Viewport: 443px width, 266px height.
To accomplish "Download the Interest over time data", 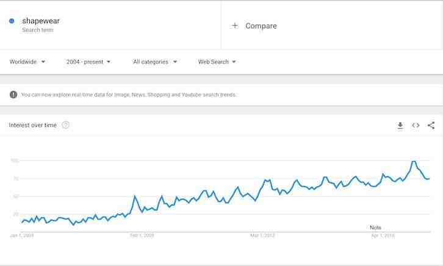I will coord(400,126).
